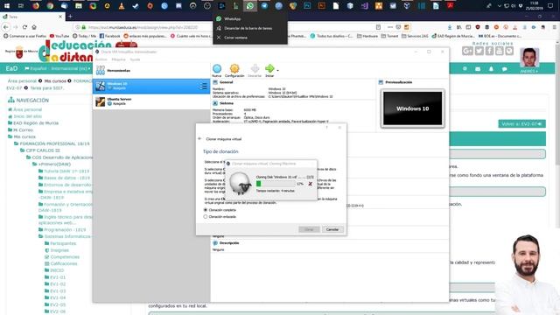
Task: Click the General section header icon
Action: click(x=215, y=82)
